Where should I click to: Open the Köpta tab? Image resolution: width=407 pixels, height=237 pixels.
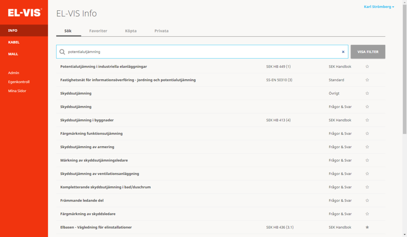tap(131, 31)
